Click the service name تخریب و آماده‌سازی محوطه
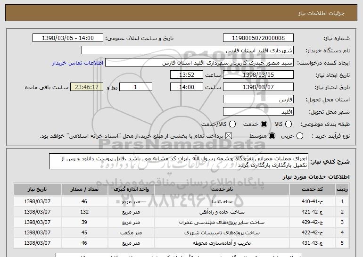The height and width of the screenshot is (257, 363). 222,243
